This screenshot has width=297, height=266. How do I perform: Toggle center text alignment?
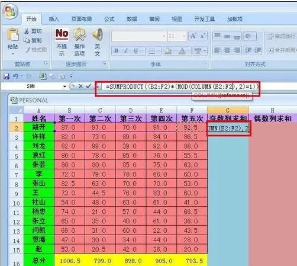point(227,50)
